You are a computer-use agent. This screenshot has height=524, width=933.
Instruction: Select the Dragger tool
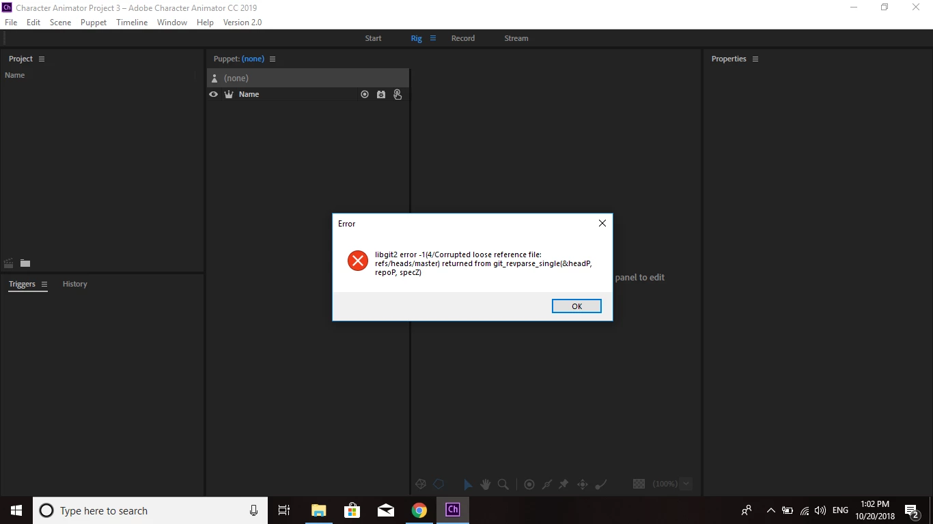click(x=583, y=484)
